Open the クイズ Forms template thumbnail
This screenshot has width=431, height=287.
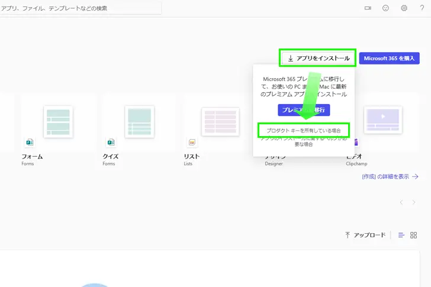point(139,122)
